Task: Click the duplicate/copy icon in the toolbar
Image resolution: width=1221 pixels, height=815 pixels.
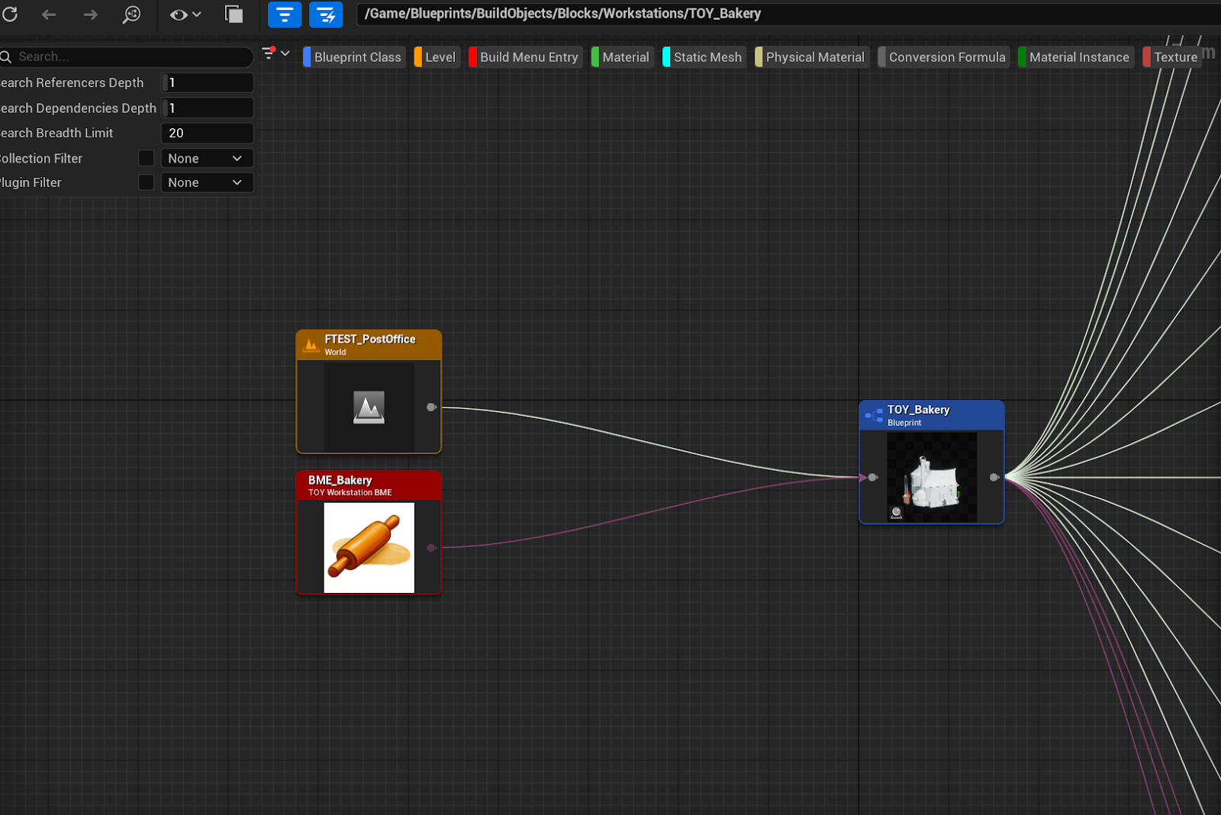Action: click(234, 14)
